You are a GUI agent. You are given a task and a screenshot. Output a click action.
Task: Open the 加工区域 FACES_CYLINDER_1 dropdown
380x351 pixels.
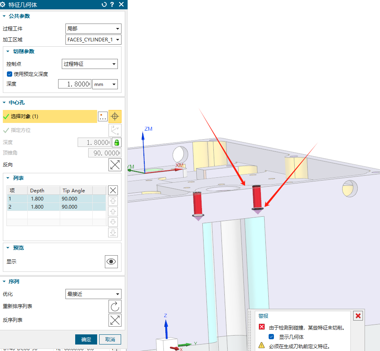pos(93,39)
